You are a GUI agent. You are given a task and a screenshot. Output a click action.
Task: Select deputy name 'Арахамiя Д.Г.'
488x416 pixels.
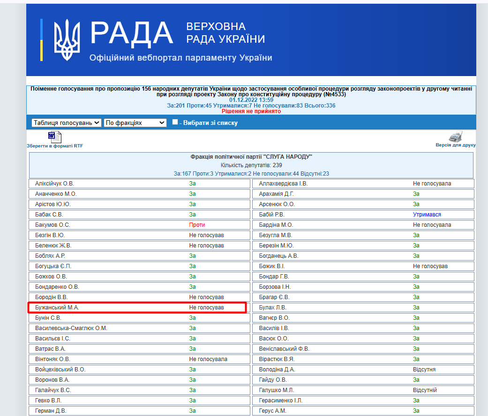276,194
